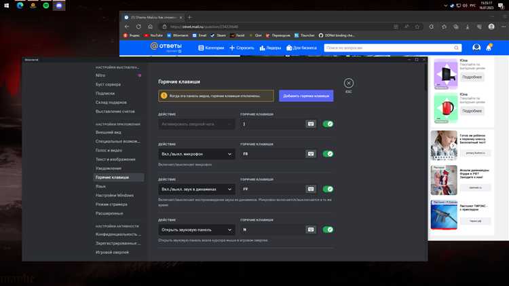
Task: Open notifications bell on Ответы site
Action: pyautogui.click(x=489, y=48)
